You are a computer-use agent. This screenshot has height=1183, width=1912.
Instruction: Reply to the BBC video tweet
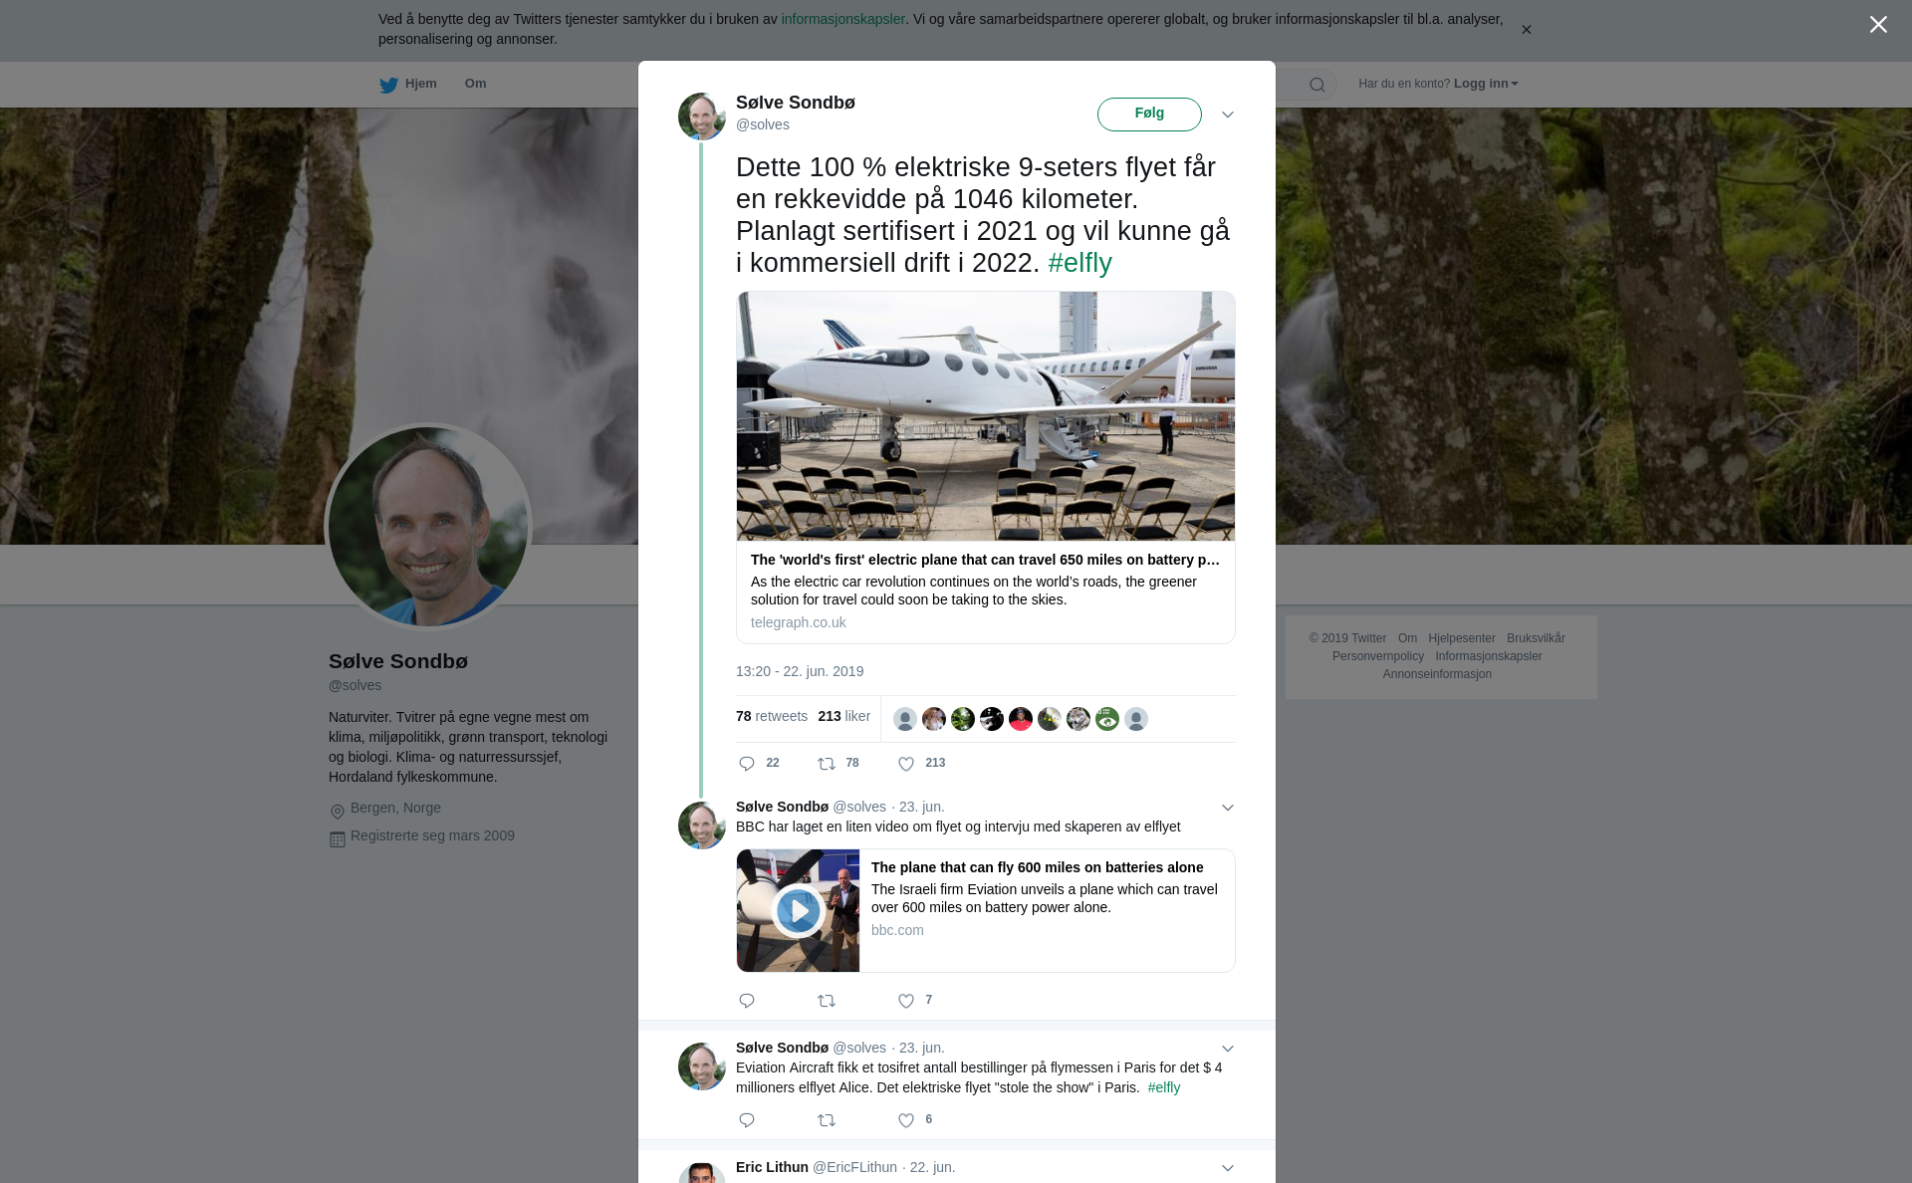747,1001
